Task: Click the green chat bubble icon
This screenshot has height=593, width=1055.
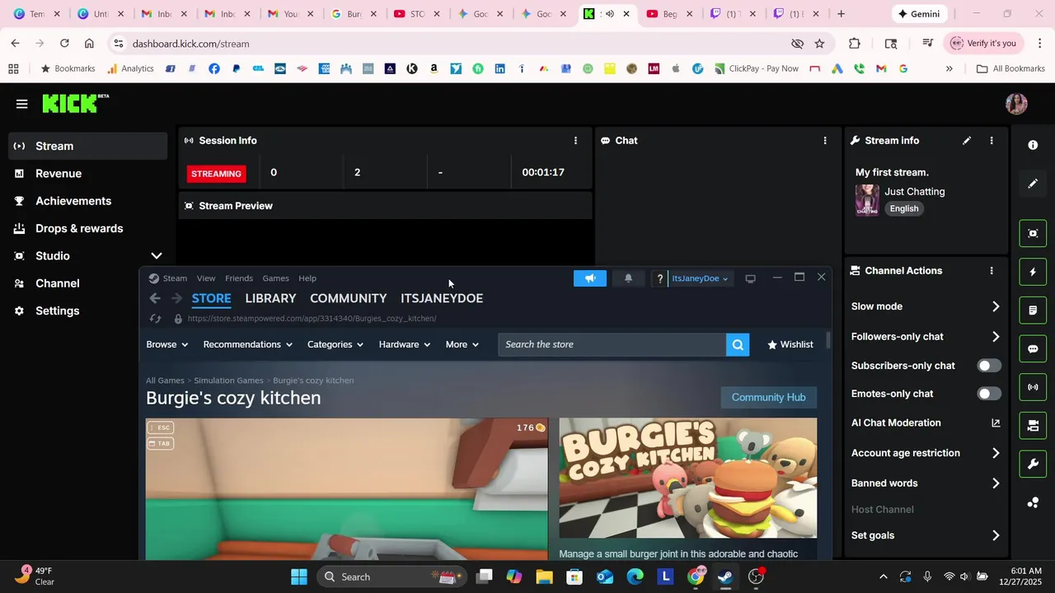Action: point(1033,348)
